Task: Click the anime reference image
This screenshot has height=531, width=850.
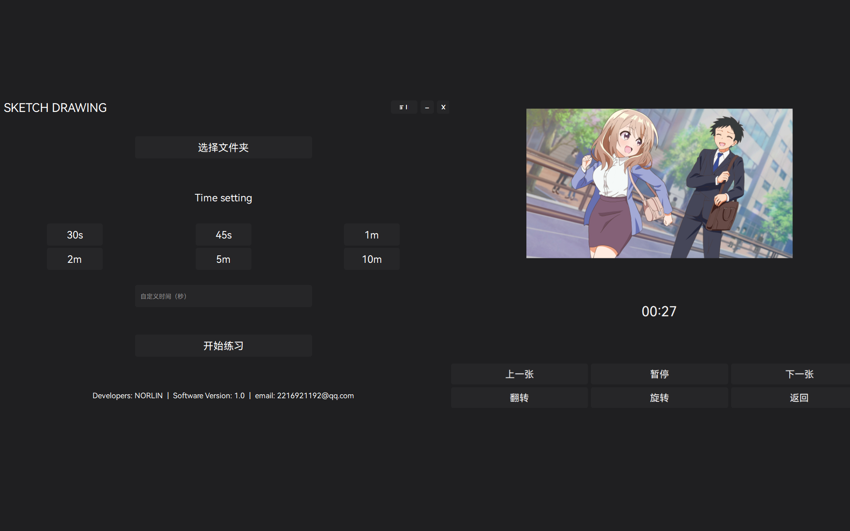Action: 659,183
